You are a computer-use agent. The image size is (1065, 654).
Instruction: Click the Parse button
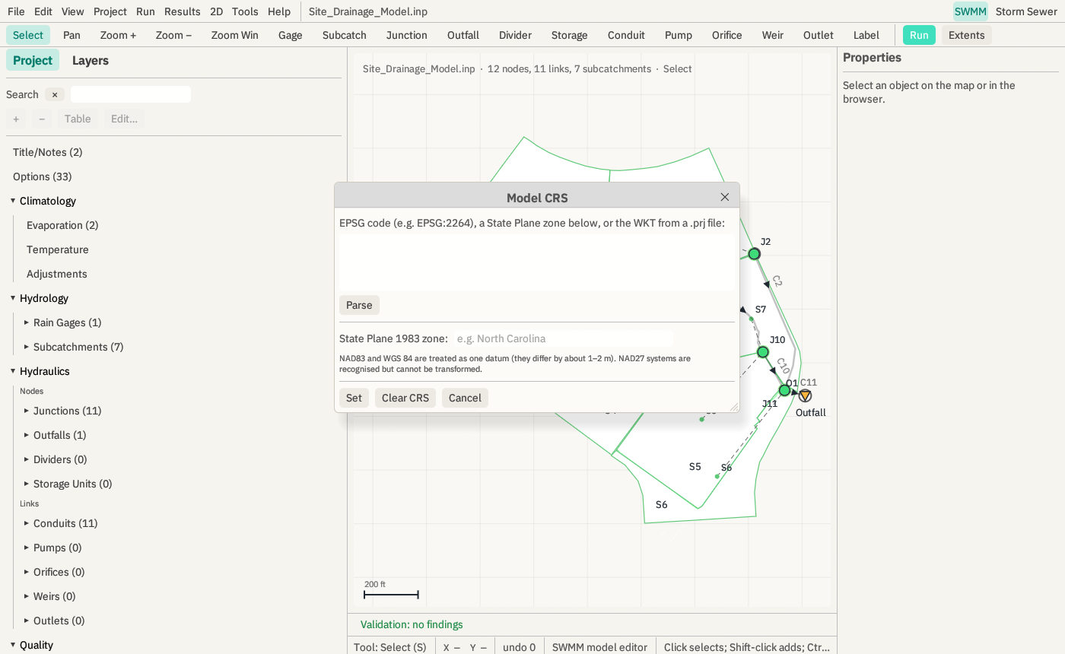(359, 305)
